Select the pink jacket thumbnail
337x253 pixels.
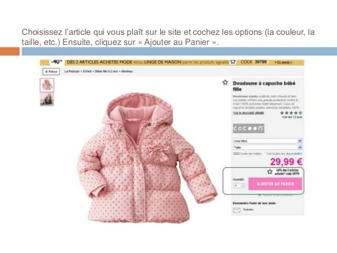47,85
